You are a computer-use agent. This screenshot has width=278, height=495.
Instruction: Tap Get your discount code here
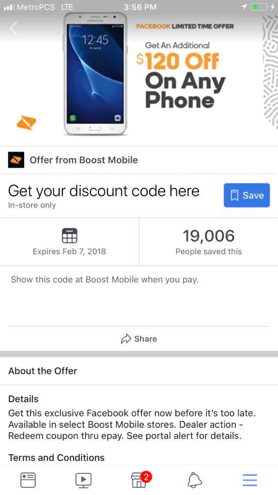tap(103, 191)
